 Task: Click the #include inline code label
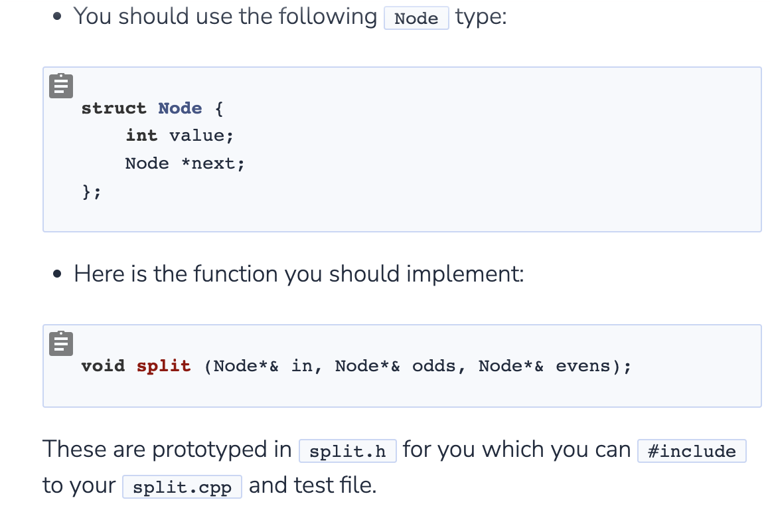click(x=691, y=452)
